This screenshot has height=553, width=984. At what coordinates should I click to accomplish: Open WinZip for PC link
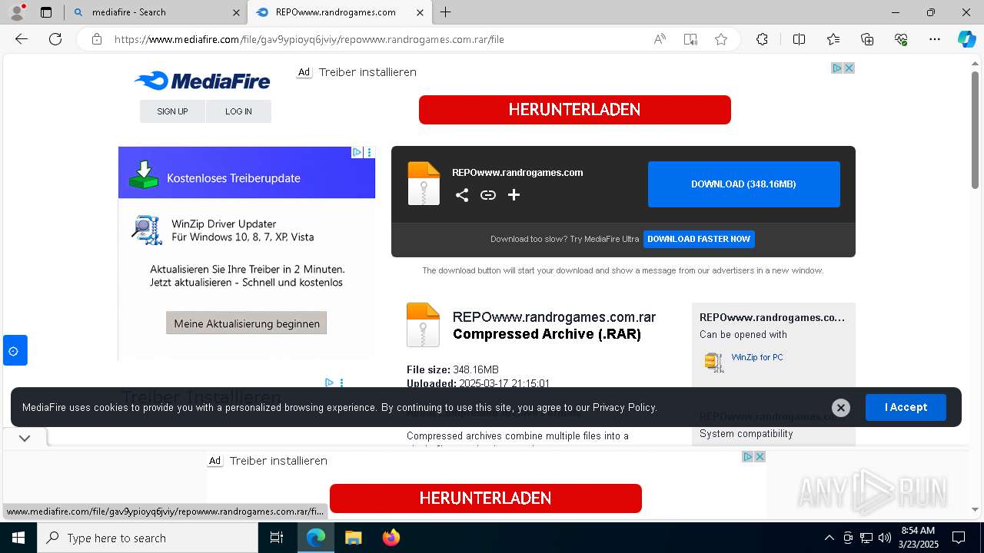point(757,357)
